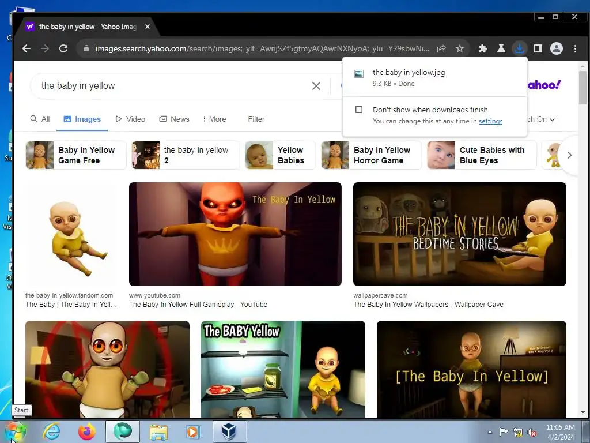The height and width of the screenshot is (443, 590).
Task: Open the Windows Start button
Action: pyautogui.click(x=16, y=431)
